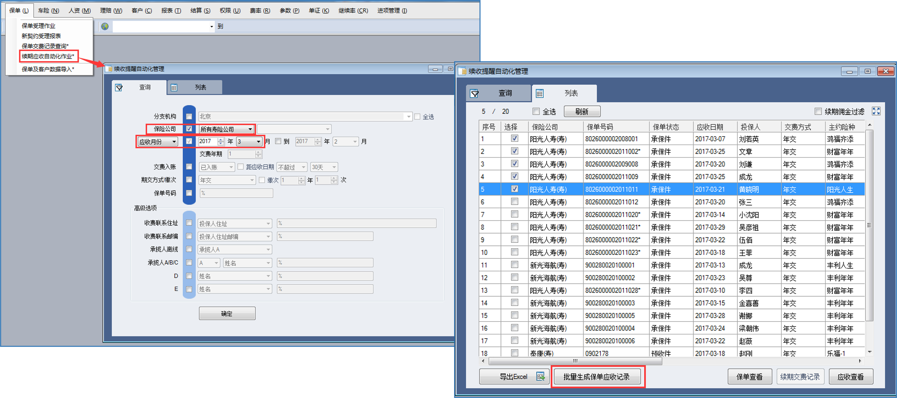Check the 全选 box next to 刷新

[x=536, y=112]
